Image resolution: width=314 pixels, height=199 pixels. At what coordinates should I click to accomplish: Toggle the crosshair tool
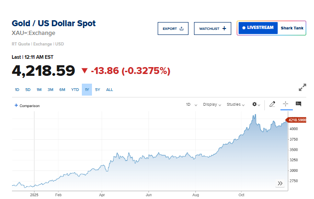(285, 104)
